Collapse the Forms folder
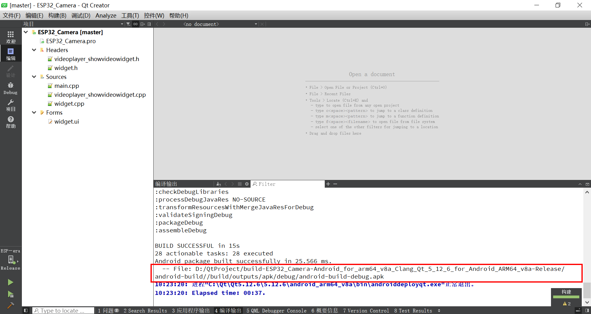Screen dimensions: 591x314 click(34, 112)
